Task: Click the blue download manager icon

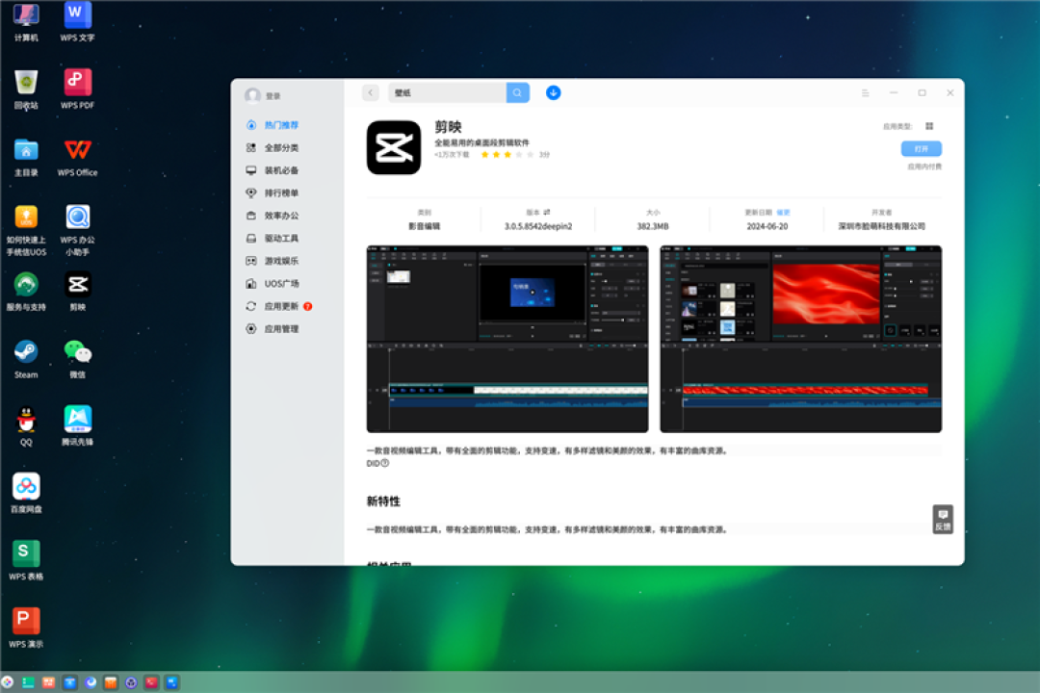Action: [552, 92]
